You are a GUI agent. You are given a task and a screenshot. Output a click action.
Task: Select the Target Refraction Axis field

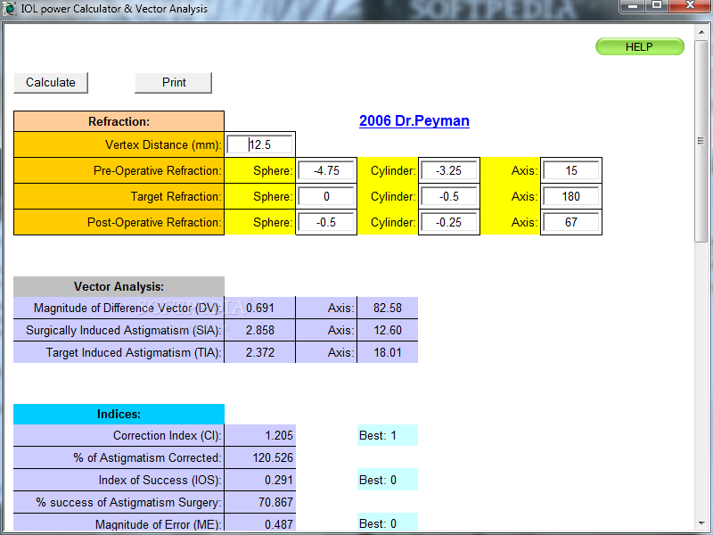571,196
